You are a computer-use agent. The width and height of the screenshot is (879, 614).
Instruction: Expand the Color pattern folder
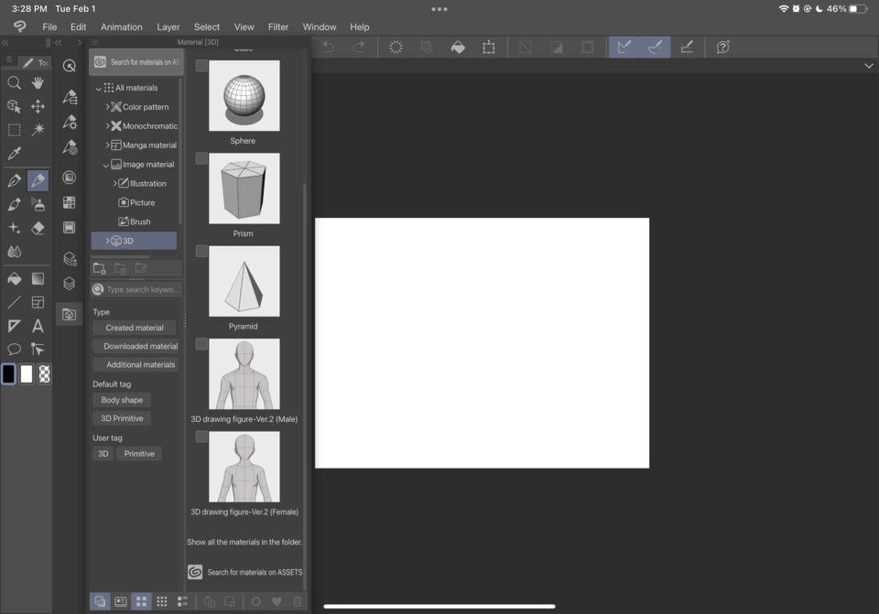pos(107,106)
